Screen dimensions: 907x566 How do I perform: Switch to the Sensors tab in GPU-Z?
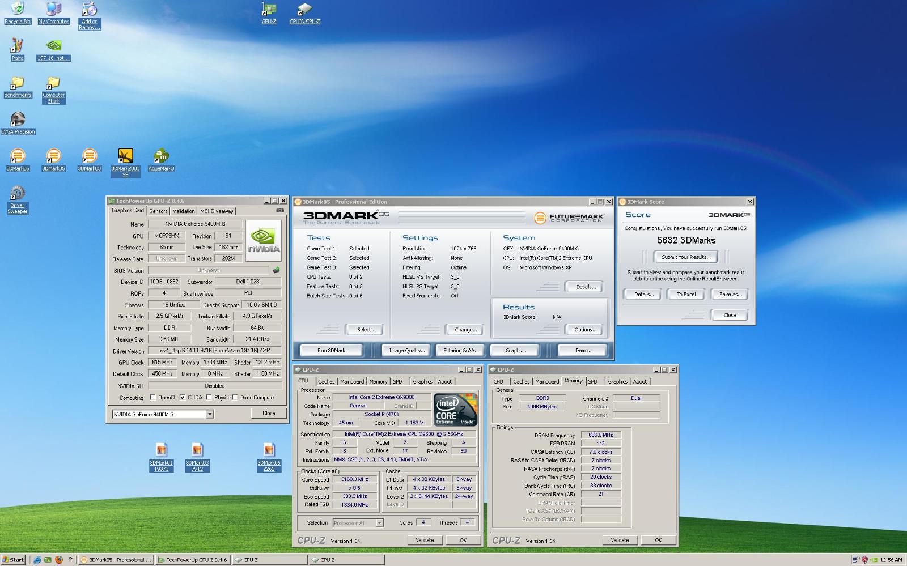point(158,211)
